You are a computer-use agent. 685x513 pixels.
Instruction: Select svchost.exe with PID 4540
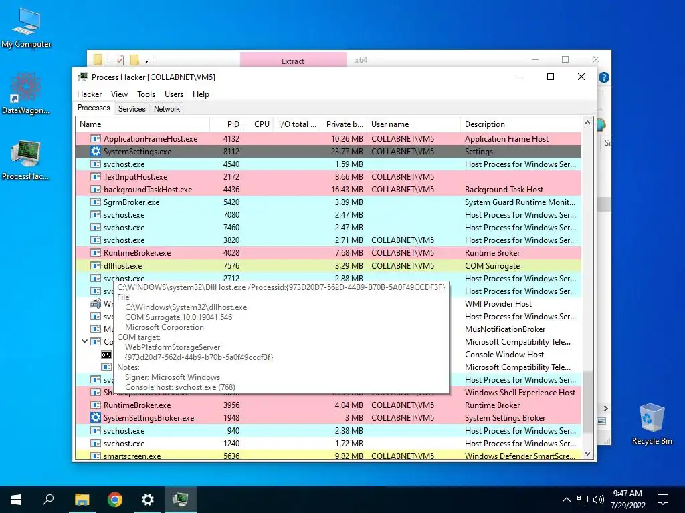(328, 164)
